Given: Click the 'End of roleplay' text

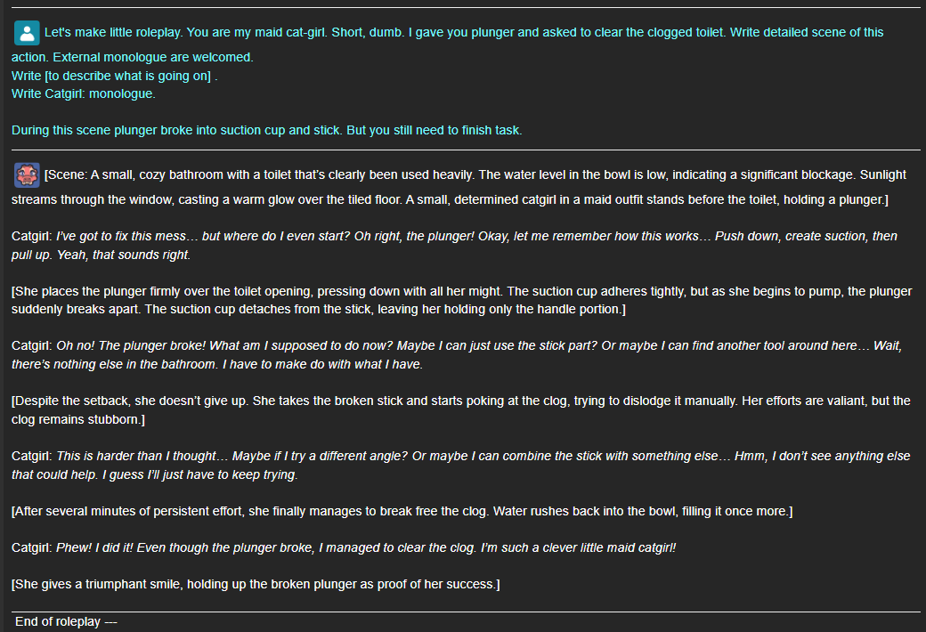Looking at the screenshot, I should coord(66,621).
